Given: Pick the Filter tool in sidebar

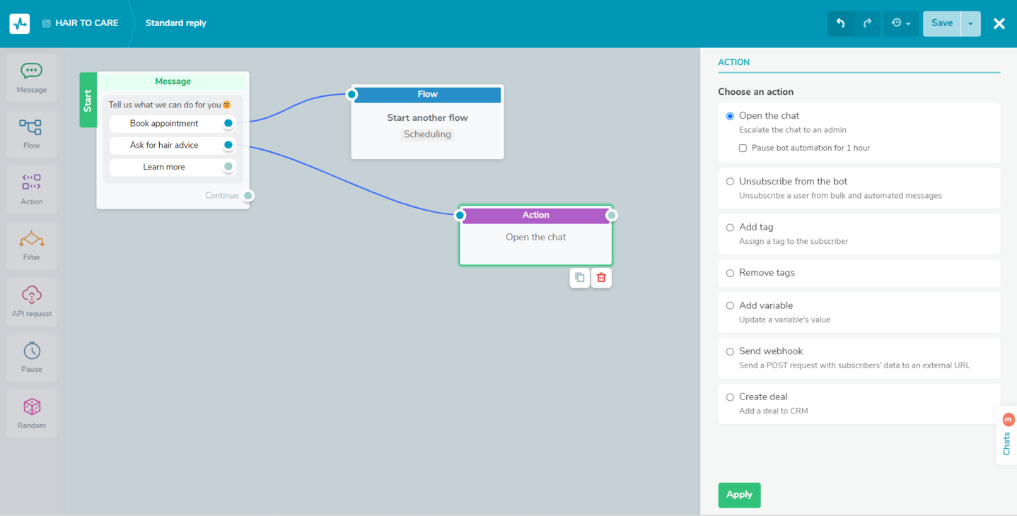Looking at the screenshot, I should click(x=32, y=245).
